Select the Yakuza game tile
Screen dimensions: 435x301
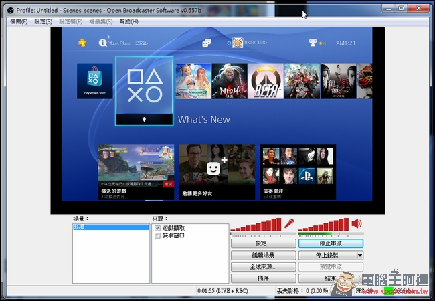click(x=339, y=81)
